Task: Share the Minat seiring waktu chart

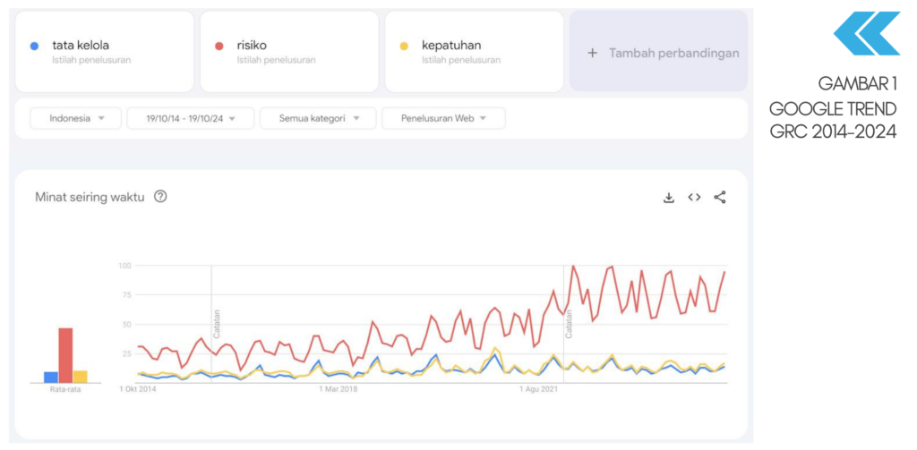Action: point(720,198)
